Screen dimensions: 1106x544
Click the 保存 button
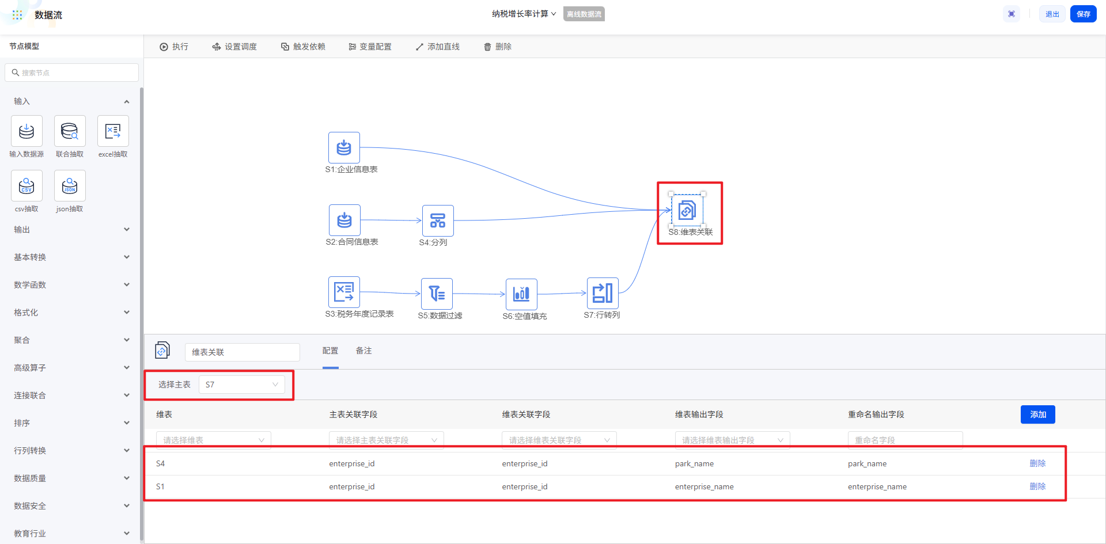tap(1083, 14)
